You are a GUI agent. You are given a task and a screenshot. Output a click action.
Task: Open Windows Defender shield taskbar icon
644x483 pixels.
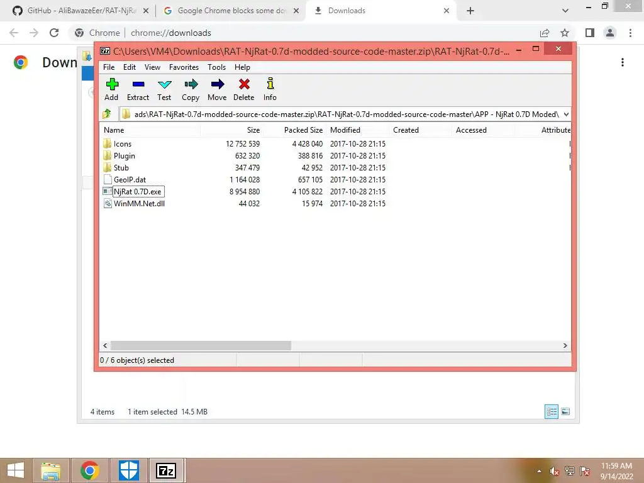tap(129, 470)
